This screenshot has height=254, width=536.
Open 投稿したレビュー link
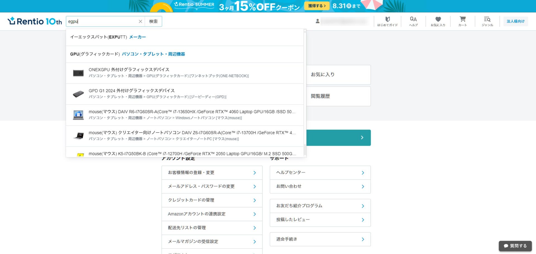pyautogui.click(x=320, y=220)
